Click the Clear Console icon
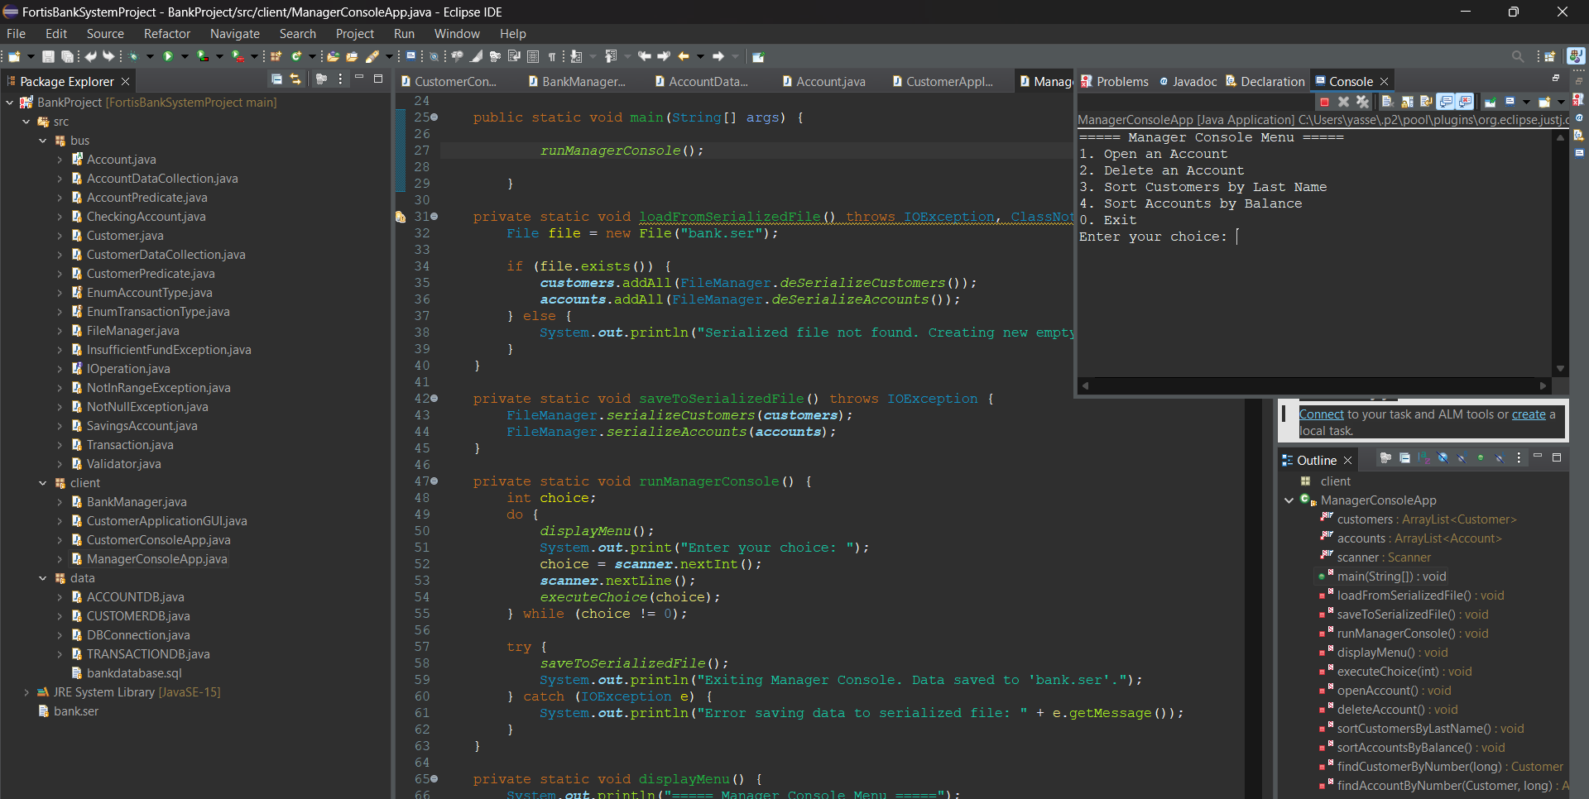 point(1388,102)
